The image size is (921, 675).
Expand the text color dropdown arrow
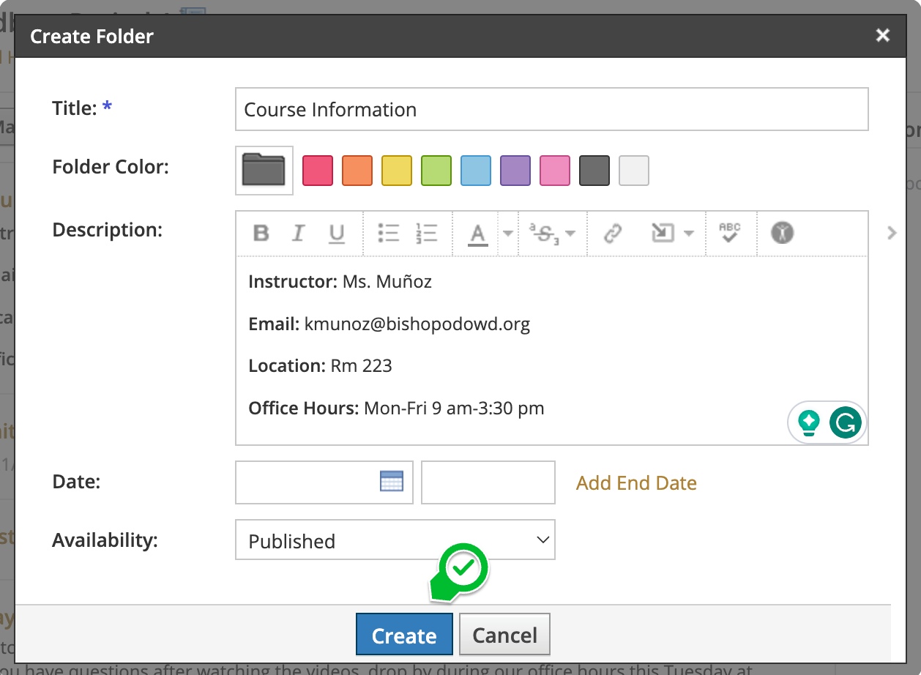[507, 234]
